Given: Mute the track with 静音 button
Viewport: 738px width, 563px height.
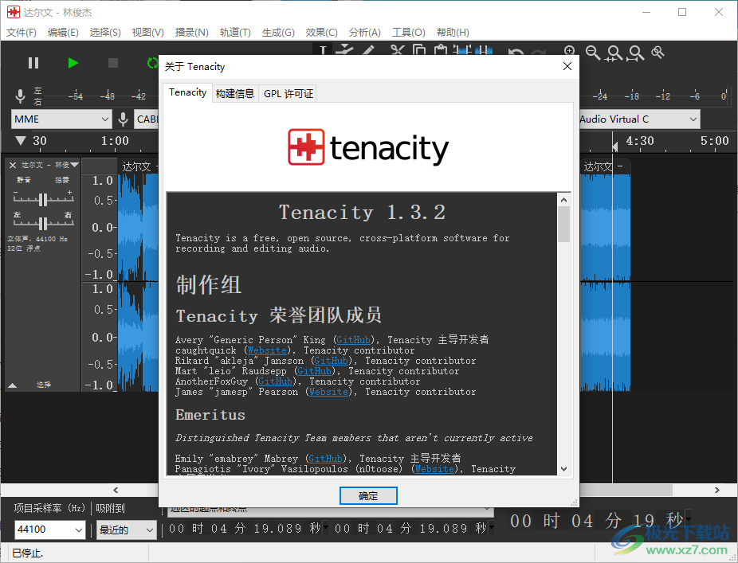Looking at the screenshot, I should pyautogui.click(x=24, y=180).
